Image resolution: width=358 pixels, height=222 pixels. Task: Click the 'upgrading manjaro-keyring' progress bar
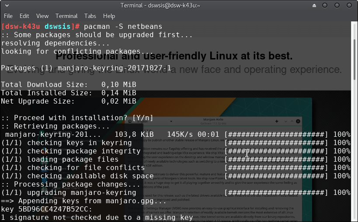[276, 192]
